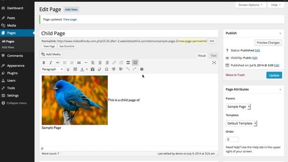Click Paste as text icon
The height and width of the screenshot is (162, 288).
click(92, 69)
